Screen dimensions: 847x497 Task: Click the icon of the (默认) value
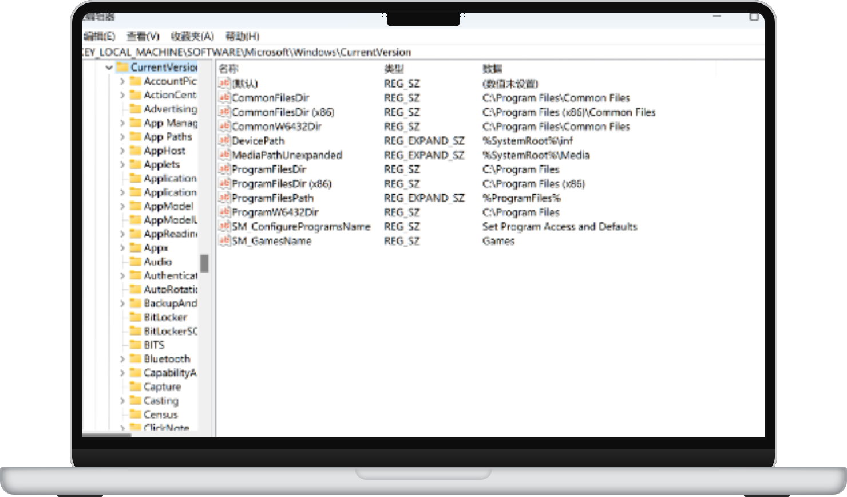(x=224, y=83)
